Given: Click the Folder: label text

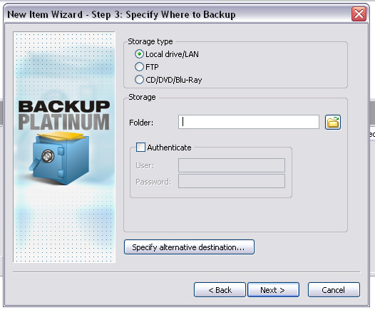Looking at the screenshot, I should (x=141, y=123).
